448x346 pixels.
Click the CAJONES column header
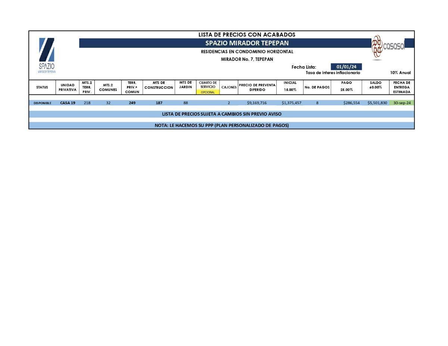click(229, 87)
